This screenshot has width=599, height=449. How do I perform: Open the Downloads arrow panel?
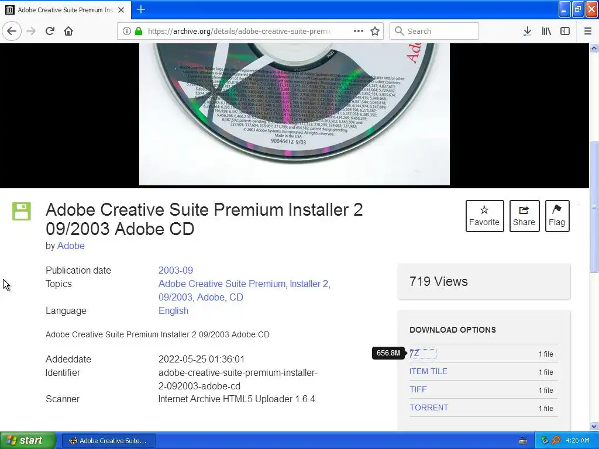point(527,31)
